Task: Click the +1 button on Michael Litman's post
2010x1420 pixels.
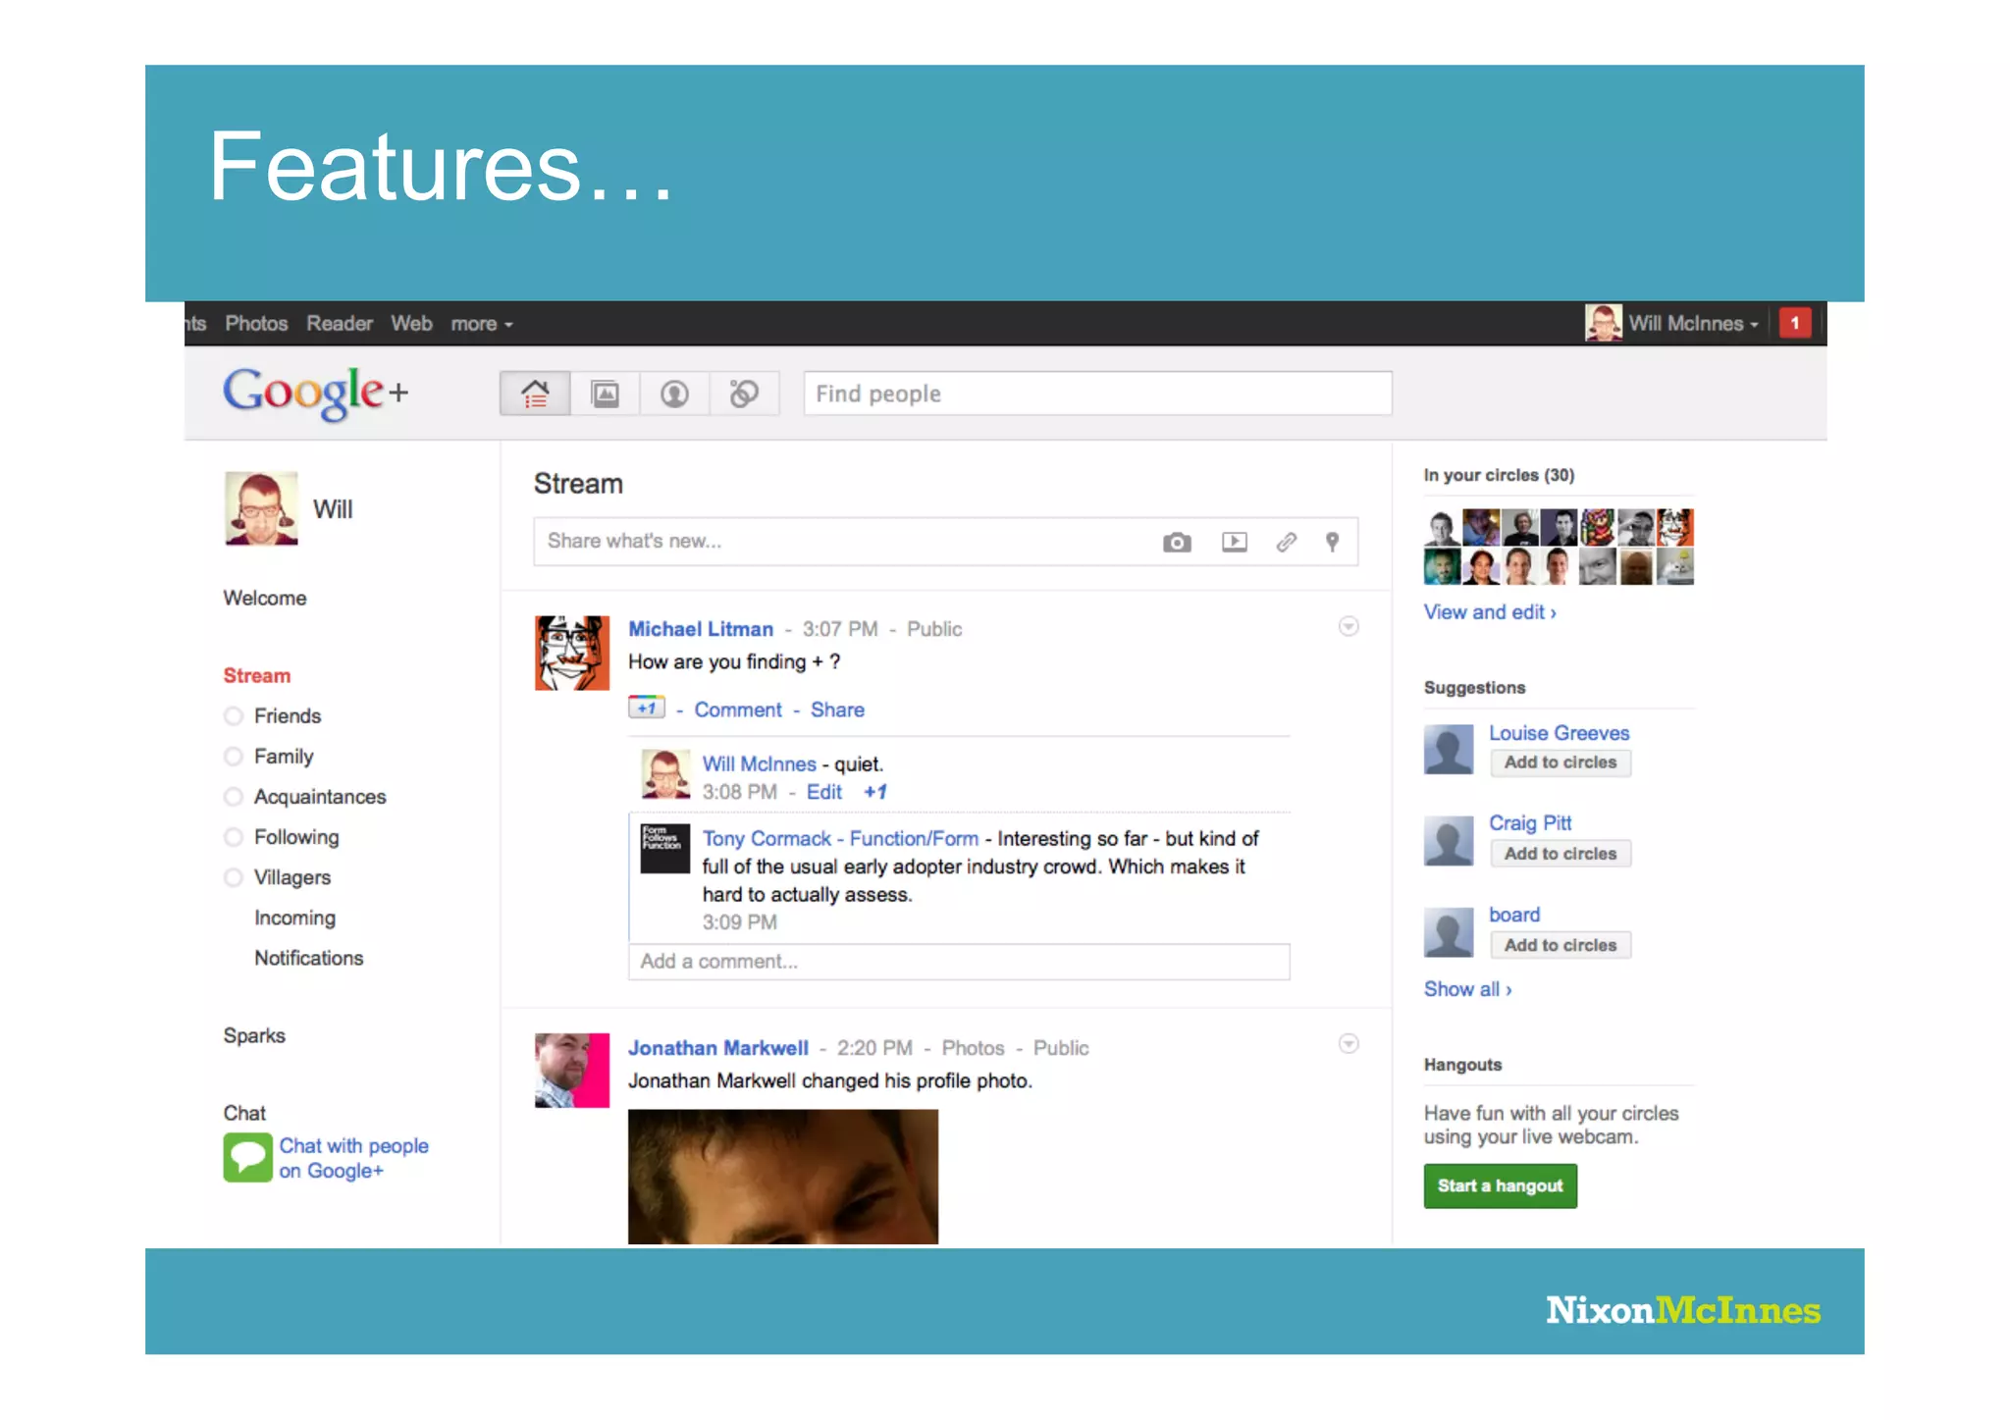Action: pos(647,708)
